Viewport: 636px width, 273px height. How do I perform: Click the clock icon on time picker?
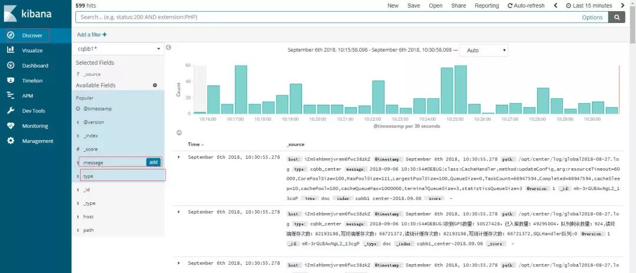568,6
